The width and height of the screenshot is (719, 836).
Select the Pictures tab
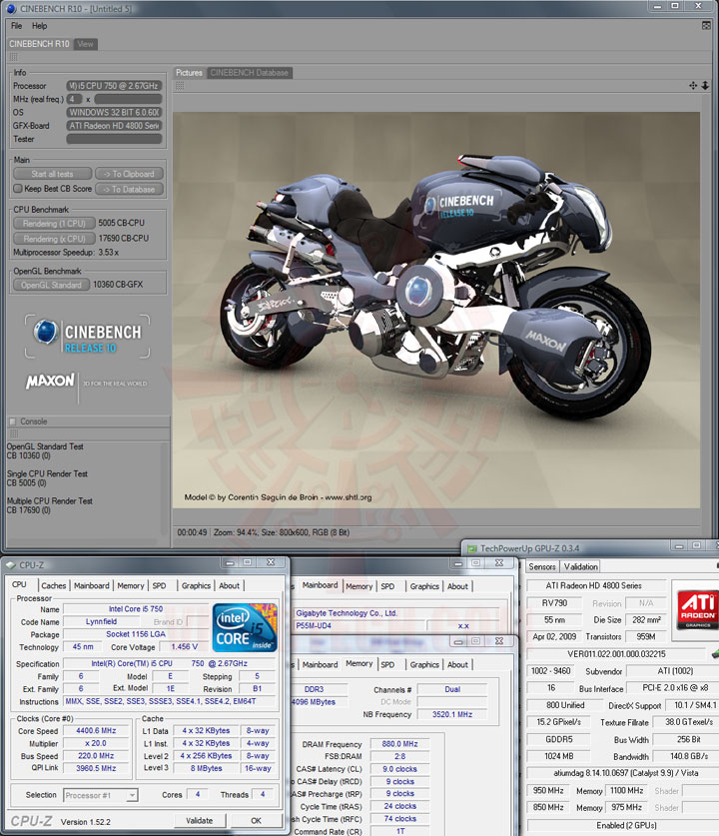189,73
